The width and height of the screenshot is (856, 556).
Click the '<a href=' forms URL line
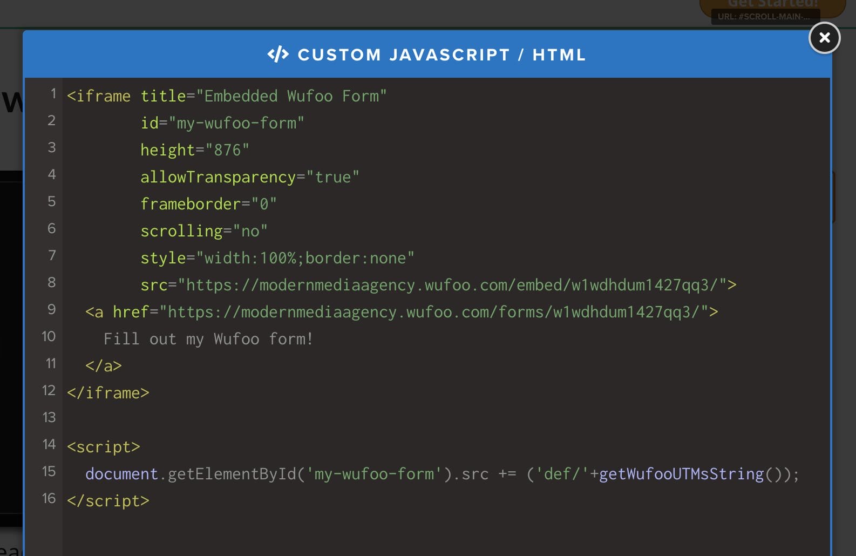402,312
